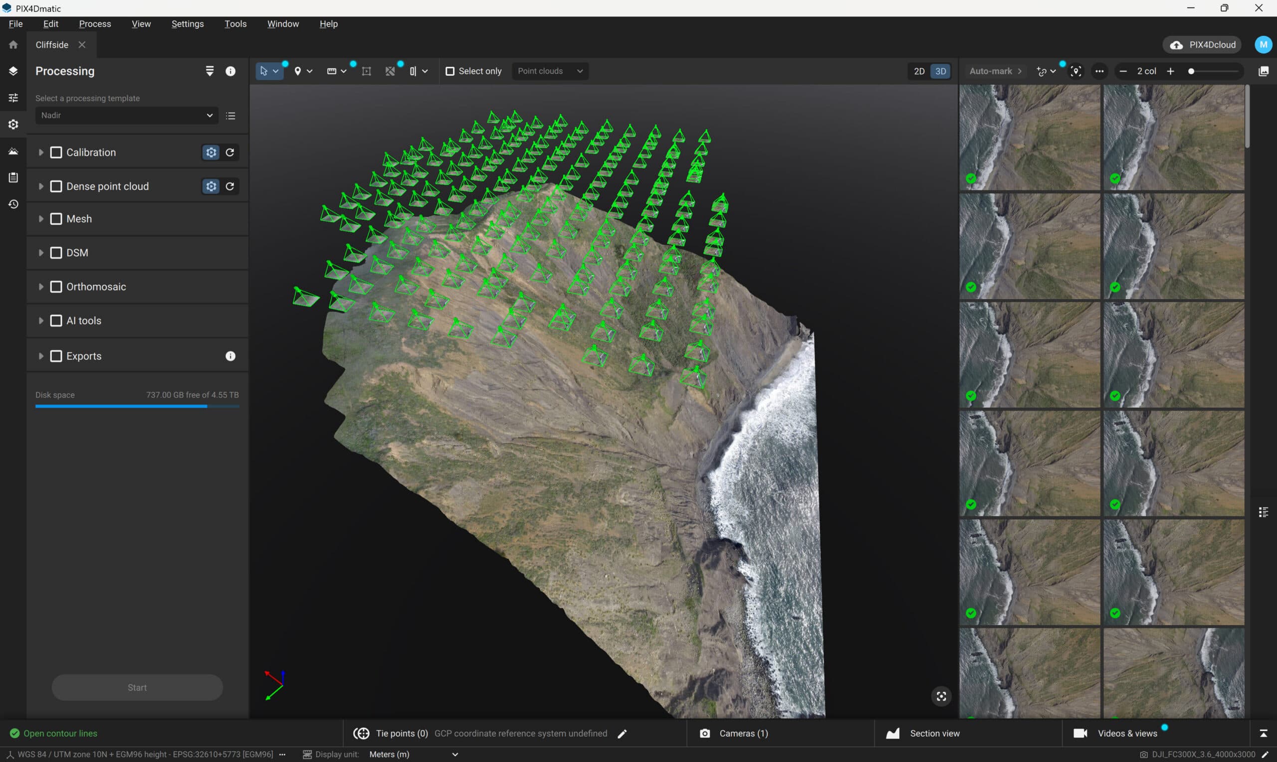Click the vertical bar tool icon
The height and width of the screenshot is (762, 1277).
tap(413, 71)
